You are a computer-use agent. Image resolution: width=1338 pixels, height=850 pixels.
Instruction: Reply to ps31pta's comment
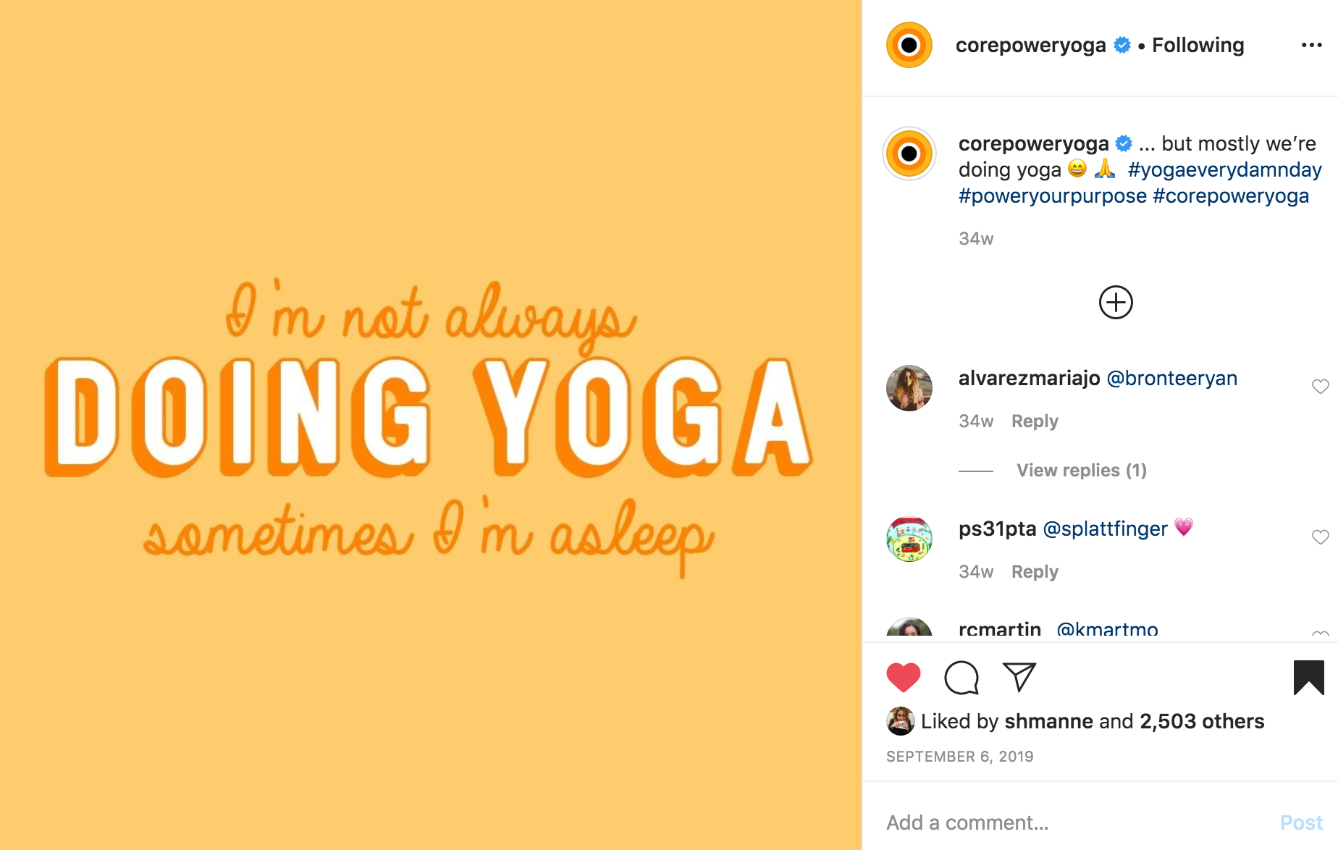point(1035,572)
